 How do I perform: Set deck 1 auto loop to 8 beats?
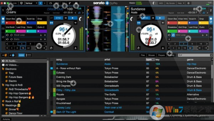point(30,44)
